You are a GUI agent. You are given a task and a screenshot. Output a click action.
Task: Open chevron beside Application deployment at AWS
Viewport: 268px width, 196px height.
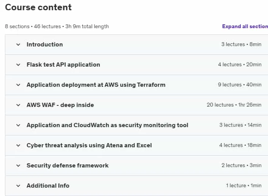[x=18, y=85]
